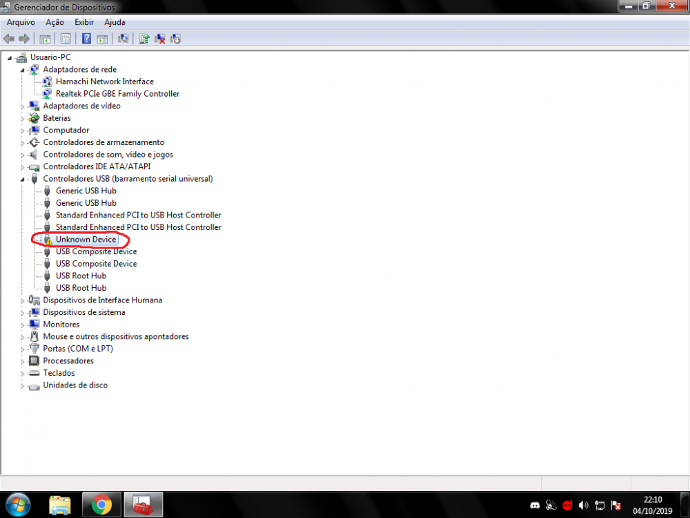Expand the Processadores category
This screenshot has width=690, height=518.
23,361
